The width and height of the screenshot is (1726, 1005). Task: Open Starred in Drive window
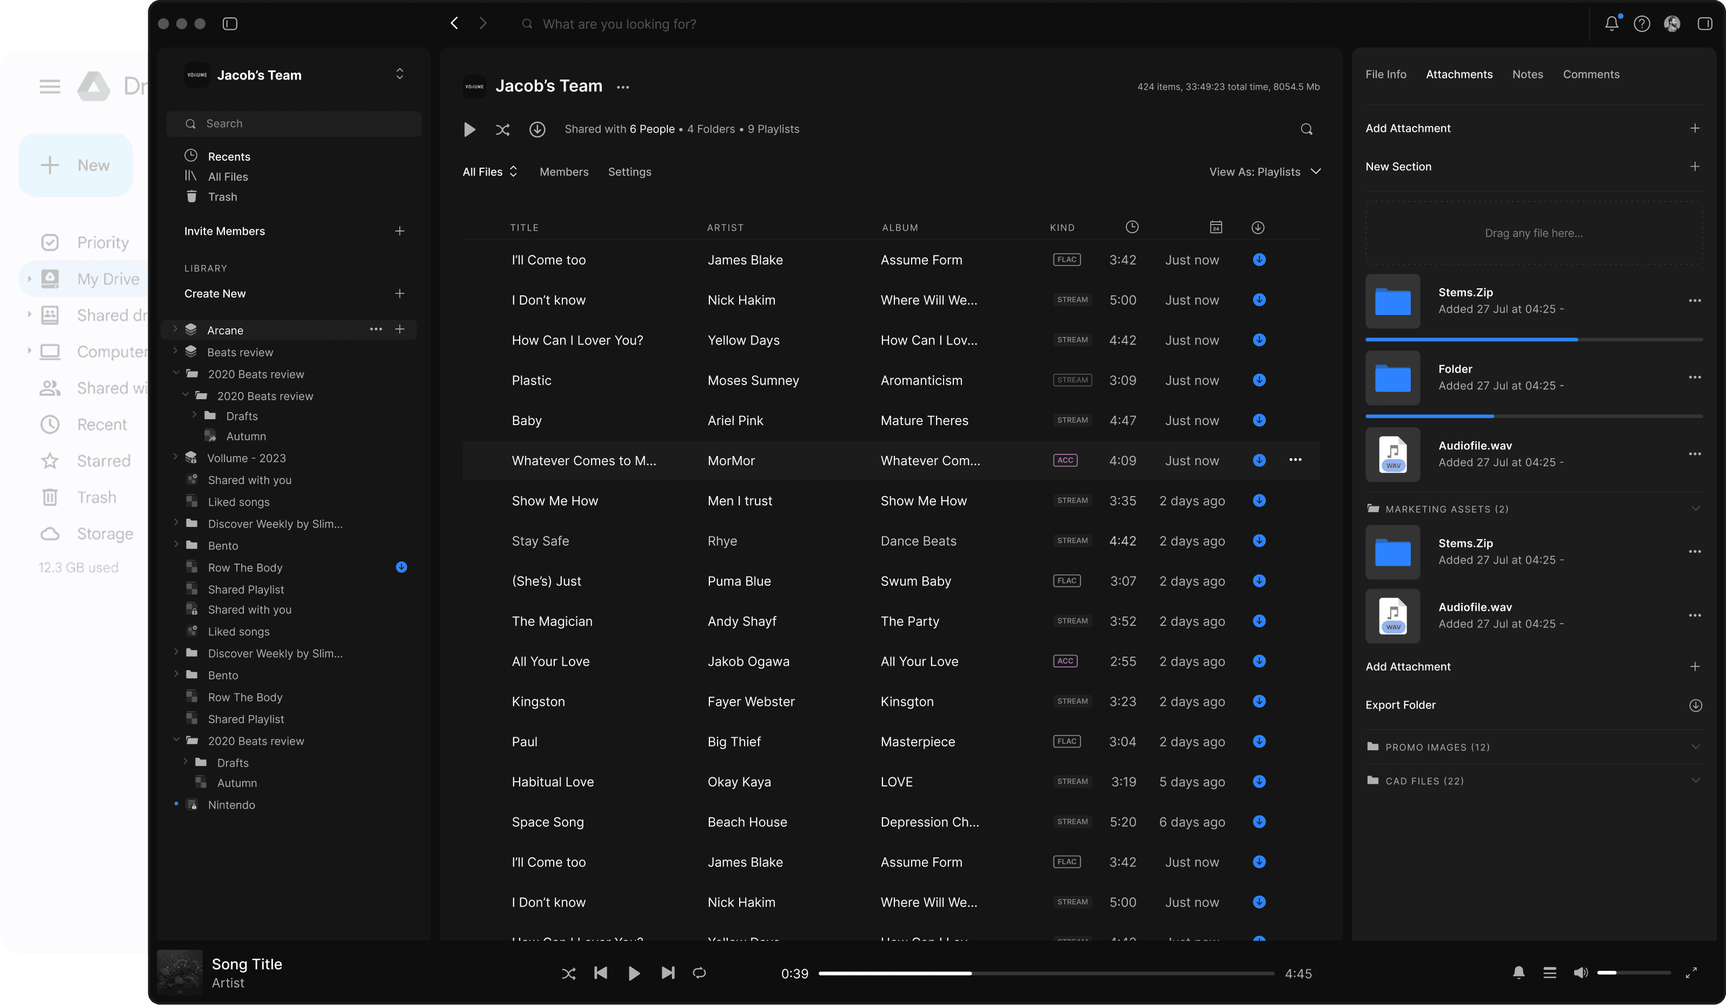[x=85, y=461]
